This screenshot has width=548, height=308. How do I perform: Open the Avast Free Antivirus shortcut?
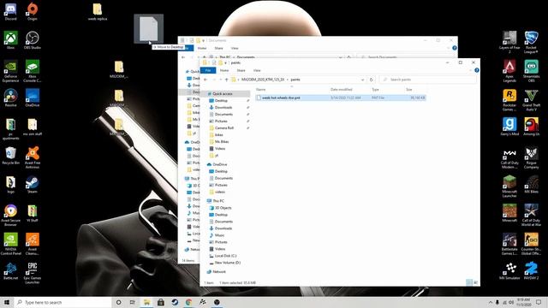coord(33,157)
